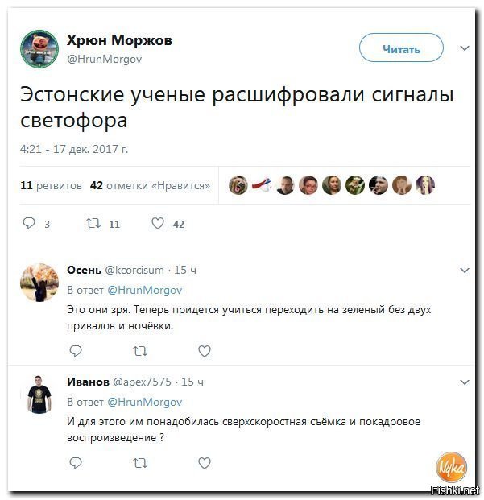484x500 pixels.
Task: Like the main tweet with heart icon
Action: click(158, 223)
